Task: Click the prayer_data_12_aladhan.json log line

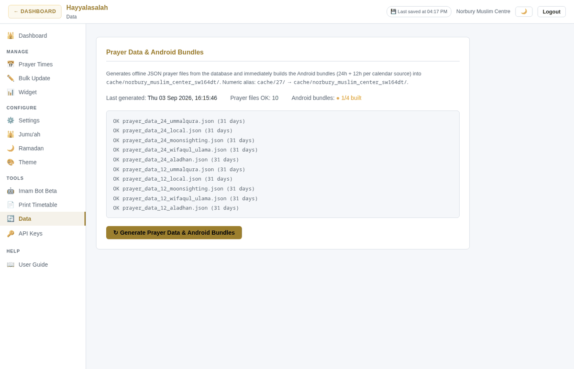Action: tap(176, 208)
